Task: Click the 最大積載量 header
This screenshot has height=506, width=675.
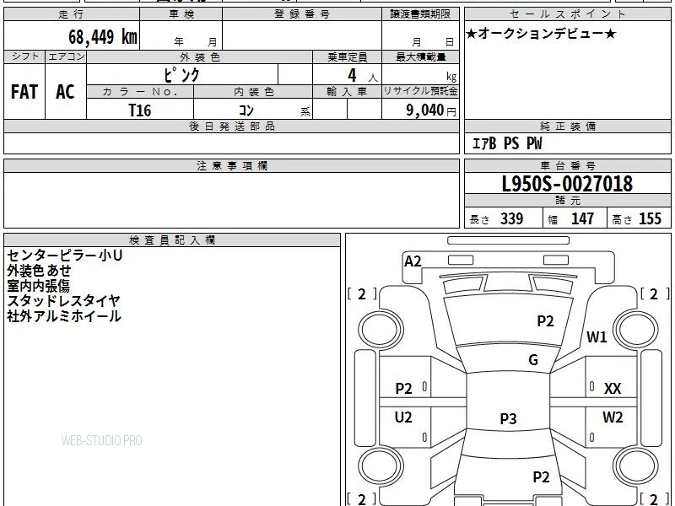Action: [420, 57]
